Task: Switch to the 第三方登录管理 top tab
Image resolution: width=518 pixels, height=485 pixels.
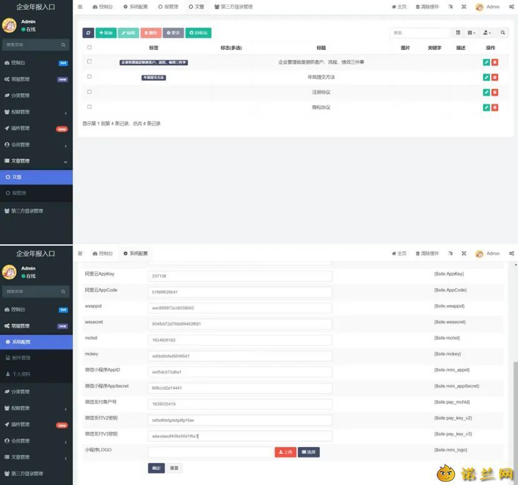Action: [x=233, y=7]
